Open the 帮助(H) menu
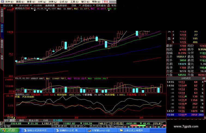This screenshot has width=206, height=133. [x=96, y=2]
